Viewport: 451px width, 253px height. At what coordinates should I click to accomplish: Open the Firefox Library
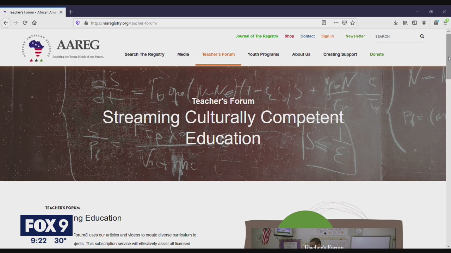coord(405,22)
